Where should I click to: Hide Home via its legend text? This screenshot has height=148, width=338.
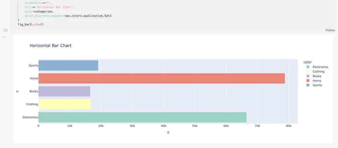click(x=317, y=81)
